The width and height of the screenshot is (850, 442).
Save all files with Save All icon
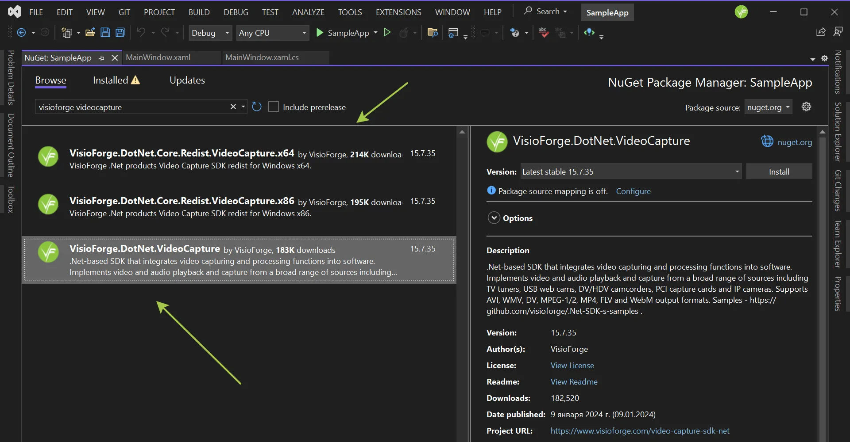(x=120, y=32)
